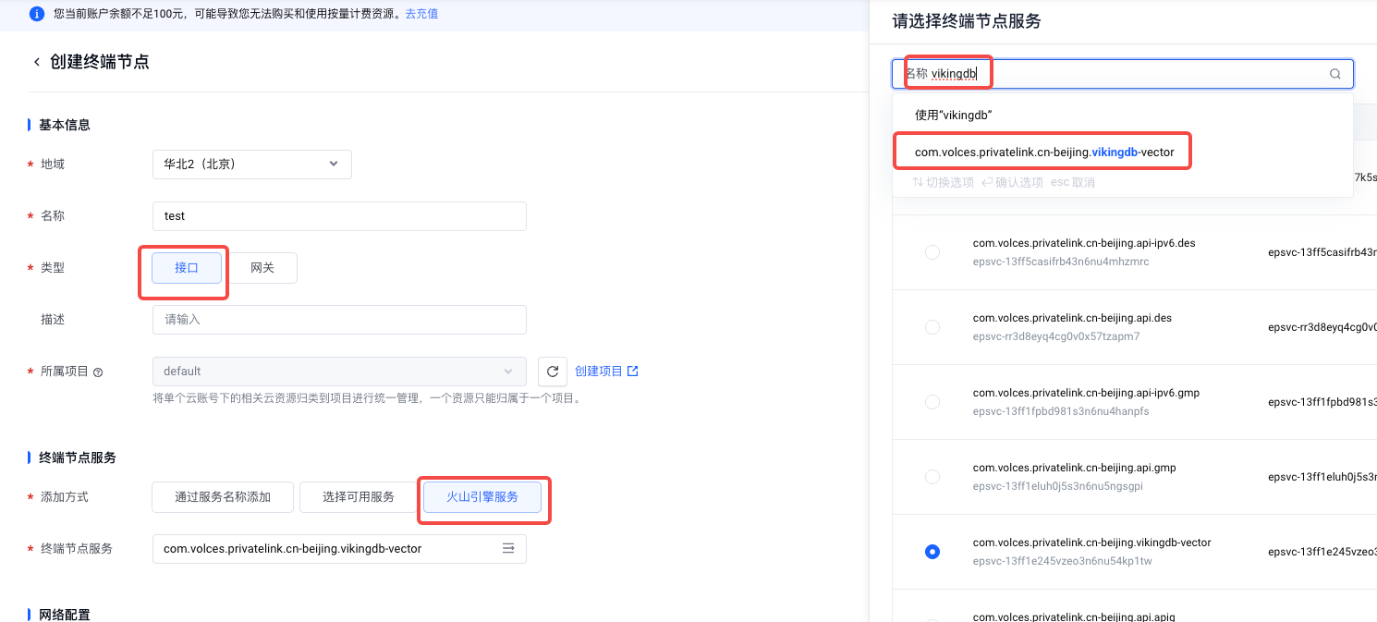Screen dimensions: 1377x622
Task: Click the search magnifier icon in name field
Action: (x=1334, y=74)
